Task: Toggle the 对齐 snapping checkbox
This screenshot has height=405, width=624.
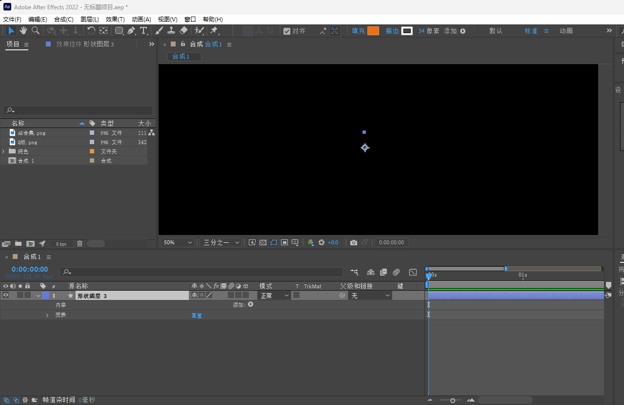Action: pos(287,31)
